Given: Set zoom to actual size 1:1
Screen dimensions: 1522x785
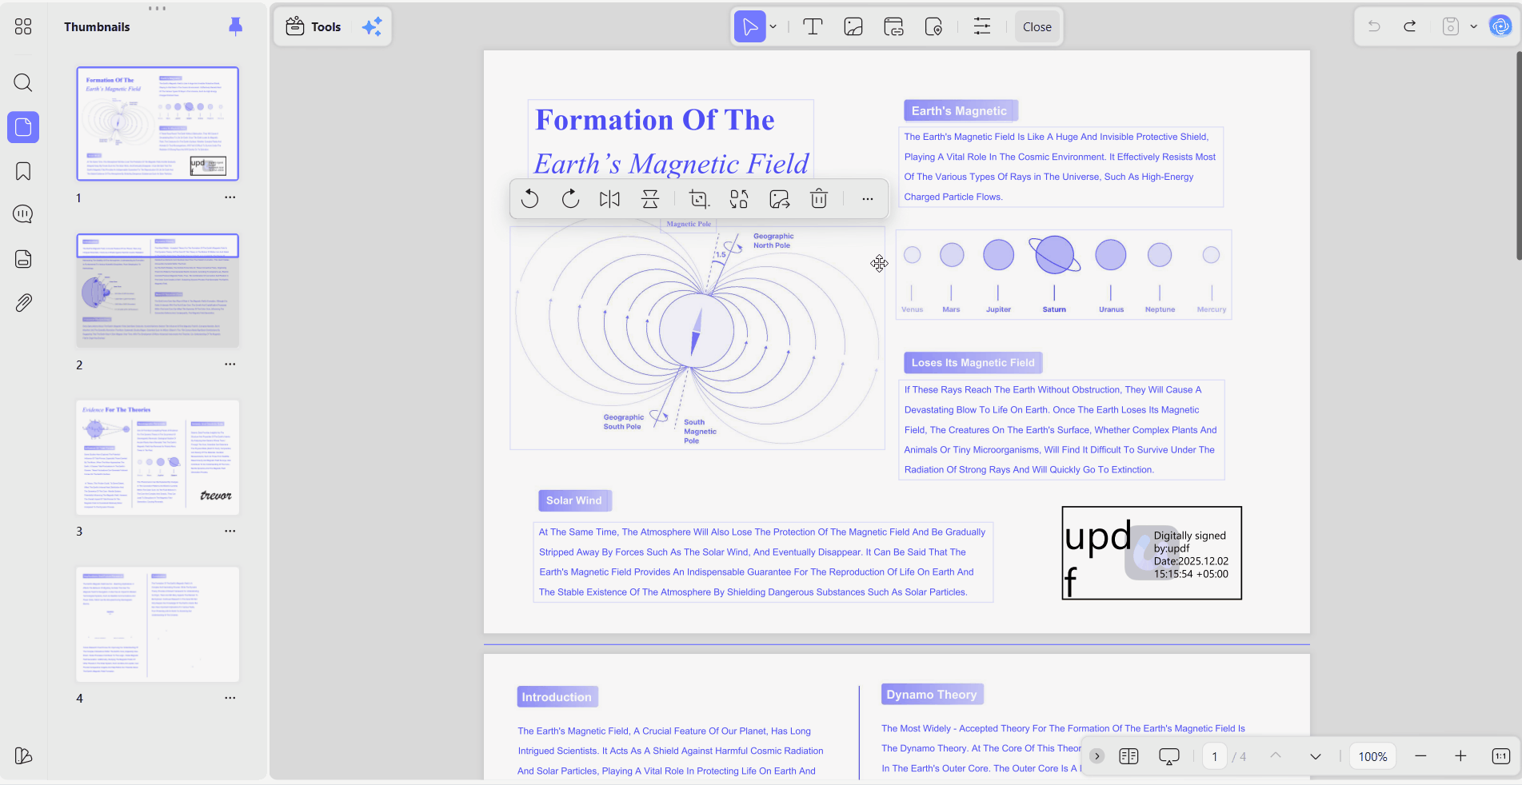Looking at the screenshot, I should [x=1501, y=756].
